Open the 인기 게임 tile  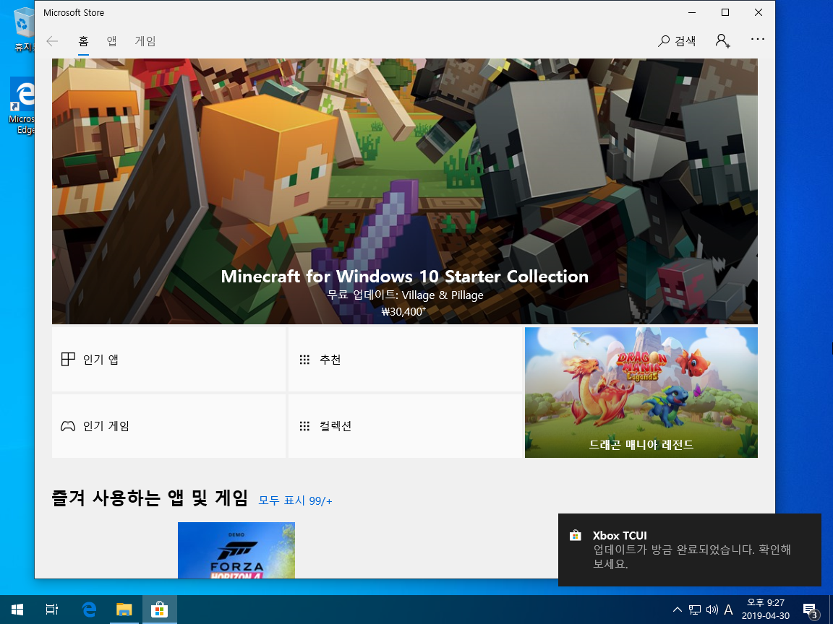(x=169, y=425)
